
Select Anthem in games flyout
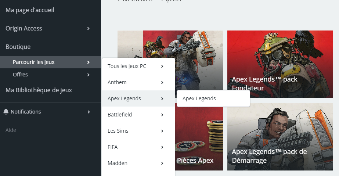coord(117,82)
